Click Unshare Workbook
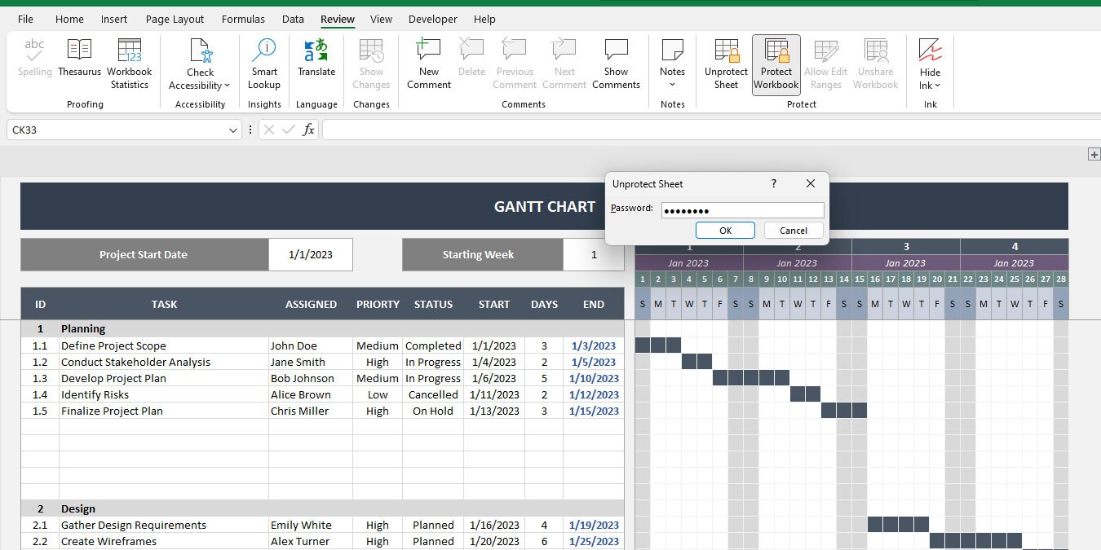This screenshot has width=1101, height=550. (x=875, y=61)
